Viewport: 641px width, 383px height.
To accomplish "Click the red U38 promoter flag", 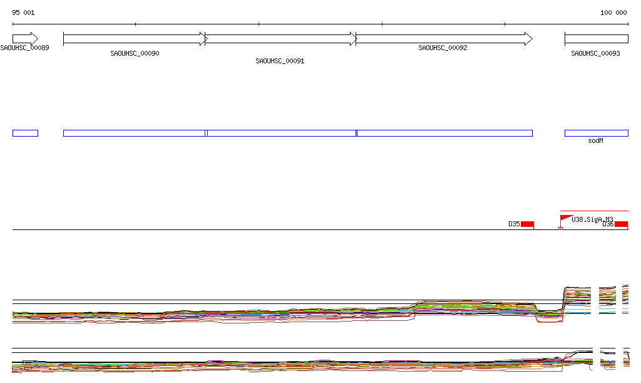I will click(x=565, y=218).
